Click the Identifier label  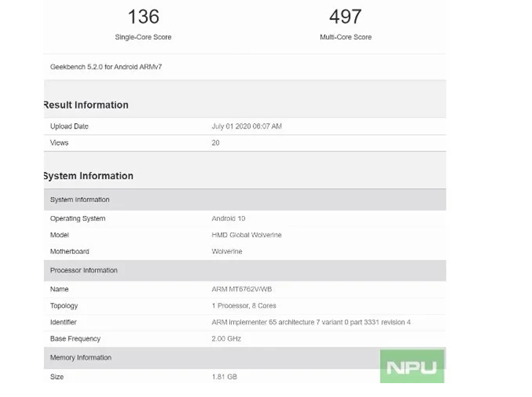point(63,322)
